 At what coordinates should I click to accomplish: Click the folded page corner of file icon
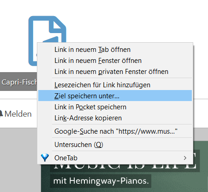(58, 25)
